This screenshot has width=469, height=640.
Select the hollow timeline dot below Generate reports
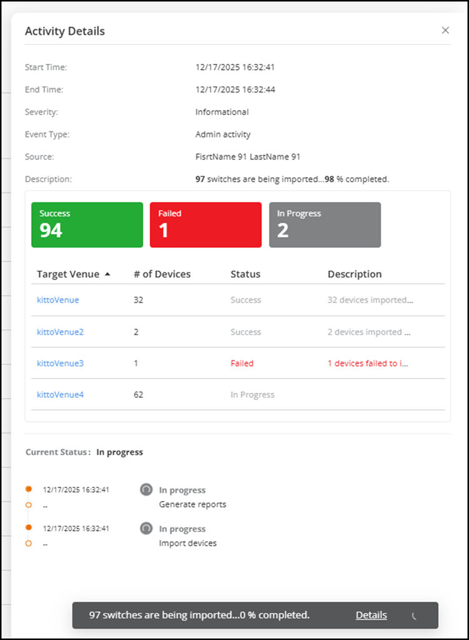[x=28, y=504]
